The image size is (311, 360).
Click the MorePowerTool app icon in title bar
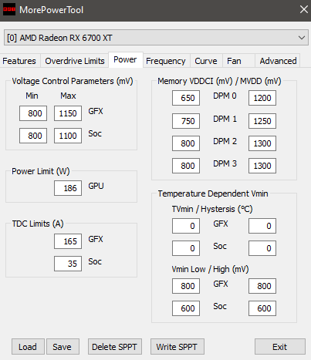9,9
